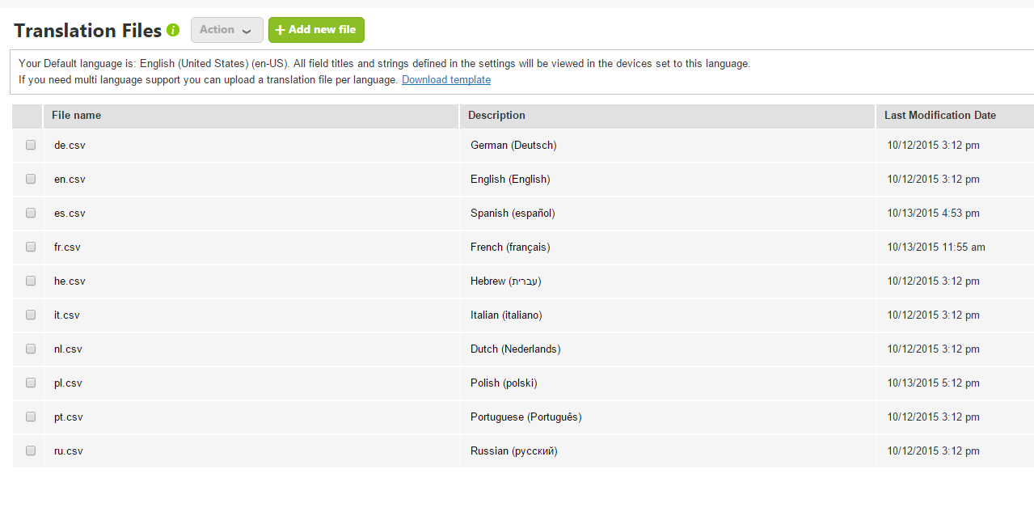The image size is (1034, 512).
Task: Select the pl.csv file name
Action: [x=68, y=383]
